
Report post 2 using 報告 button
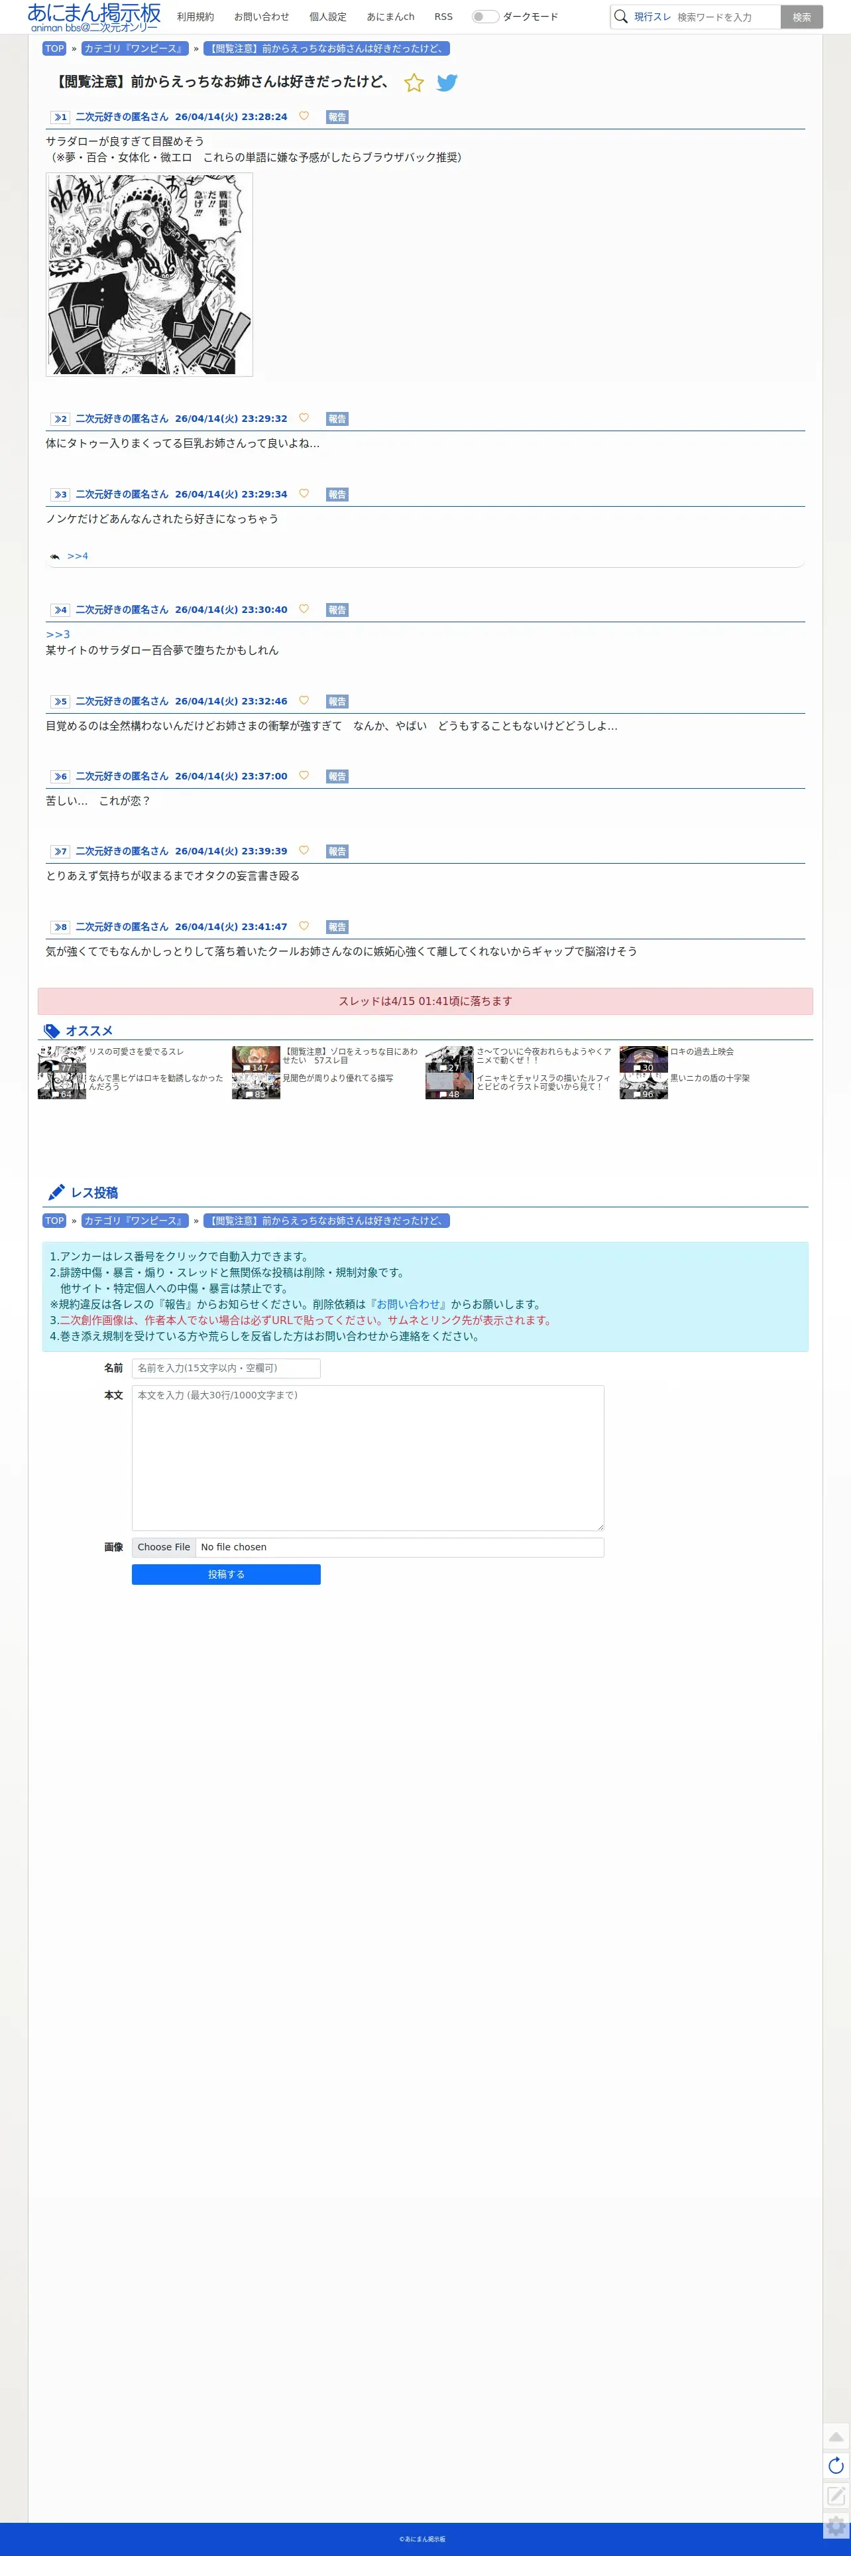click(x=337, y=419)
